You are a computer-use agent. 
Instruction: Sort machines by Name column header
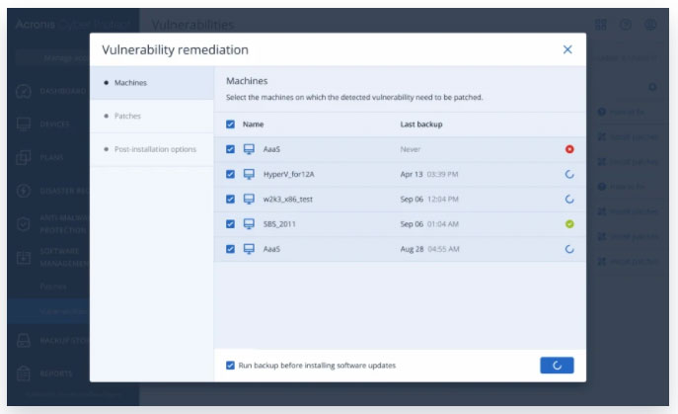tap(254, 124)
